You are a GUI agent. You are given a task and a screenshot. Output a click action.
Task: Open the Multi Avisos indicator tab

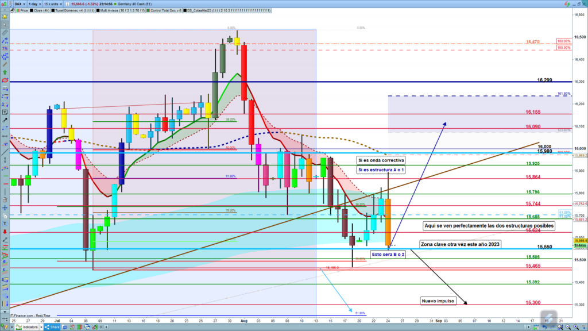tap(122, 10)
